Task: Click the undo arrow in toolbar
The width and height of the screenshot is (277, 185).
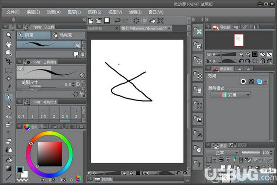Action: click(x=117, y=21)
